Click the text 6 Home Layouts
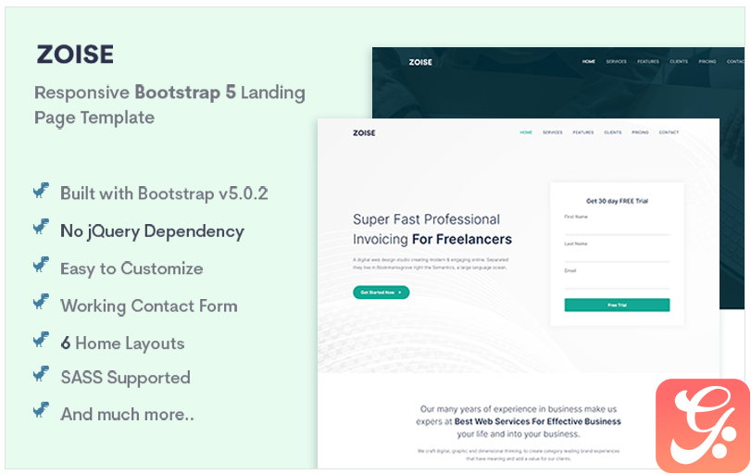Screen dimensions: 751x474 click(x=122, y=343)
